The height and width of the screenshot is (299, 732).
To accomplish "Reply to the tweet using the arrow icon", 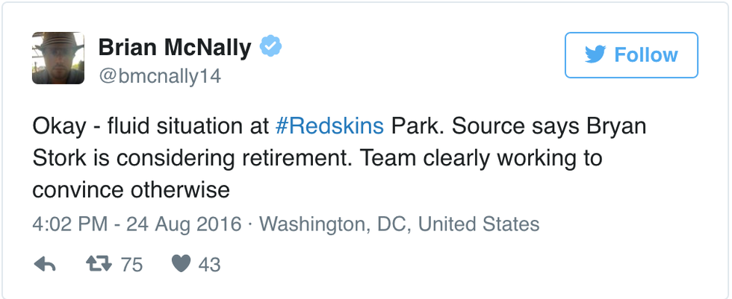I will tap(46, 264).
